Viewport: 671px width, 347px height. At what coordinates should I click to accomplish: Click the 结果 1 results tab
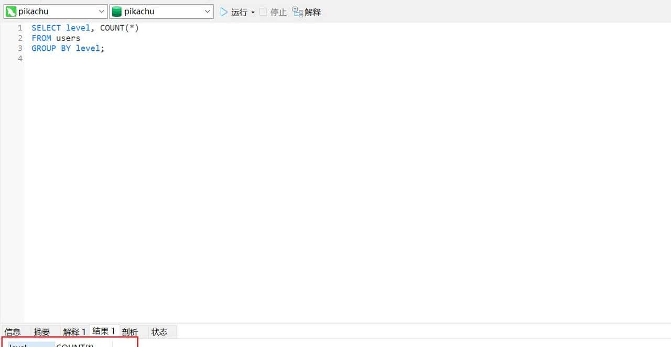(x=103, y=330)
